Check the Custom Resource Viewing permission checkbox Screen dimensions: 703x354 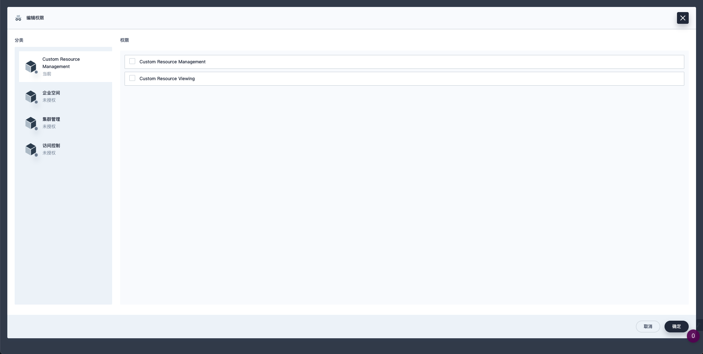(132, 78)
